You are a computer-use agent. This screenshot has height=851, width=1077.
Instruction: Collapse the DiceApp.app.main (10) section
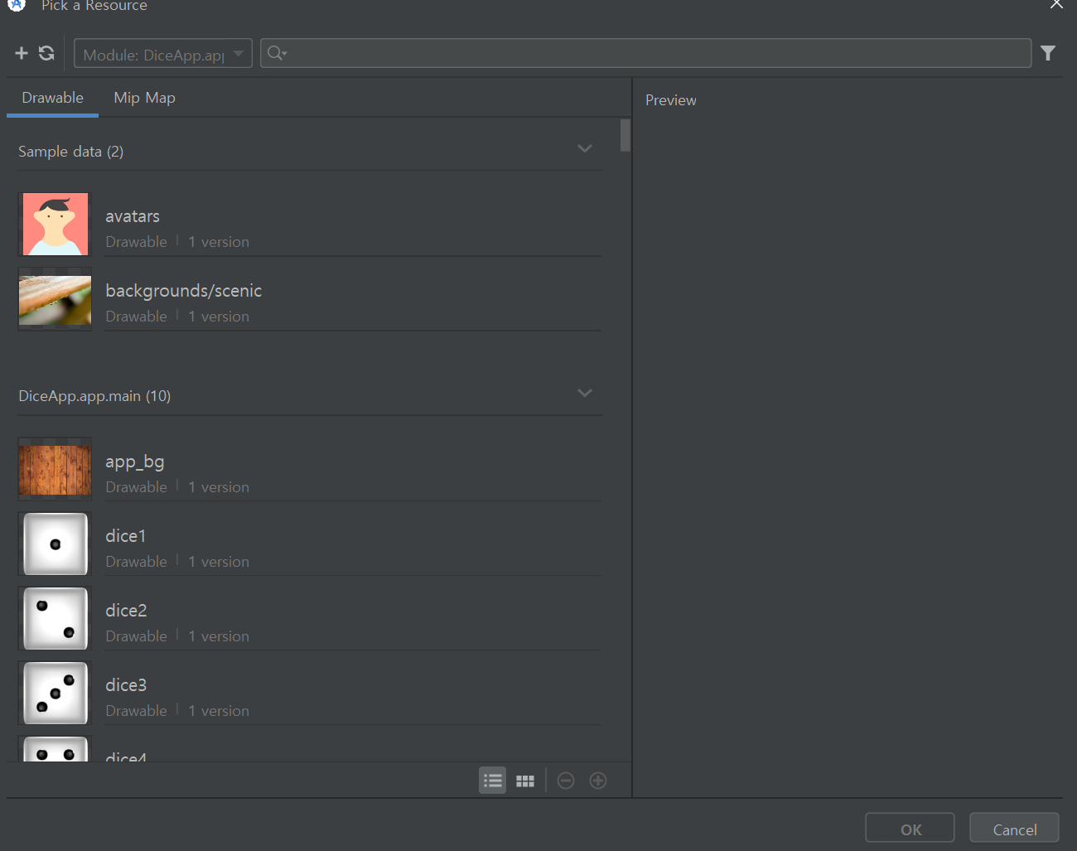click(x=585, y=393)
